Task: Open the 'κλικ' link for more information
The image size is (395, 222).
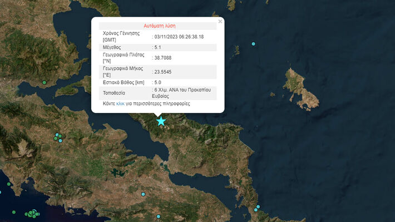Action: coord(120,103)
